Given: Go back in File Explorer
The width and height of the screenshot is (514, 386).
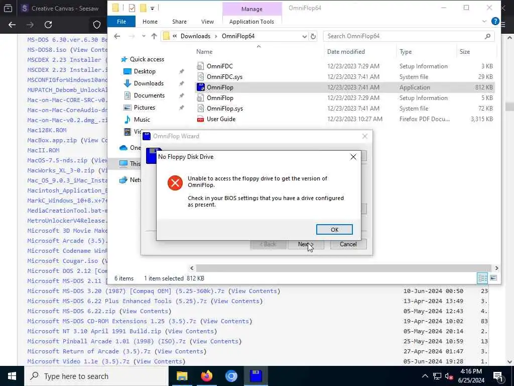Looking at the screenshot, I should (x=117, y=36).
